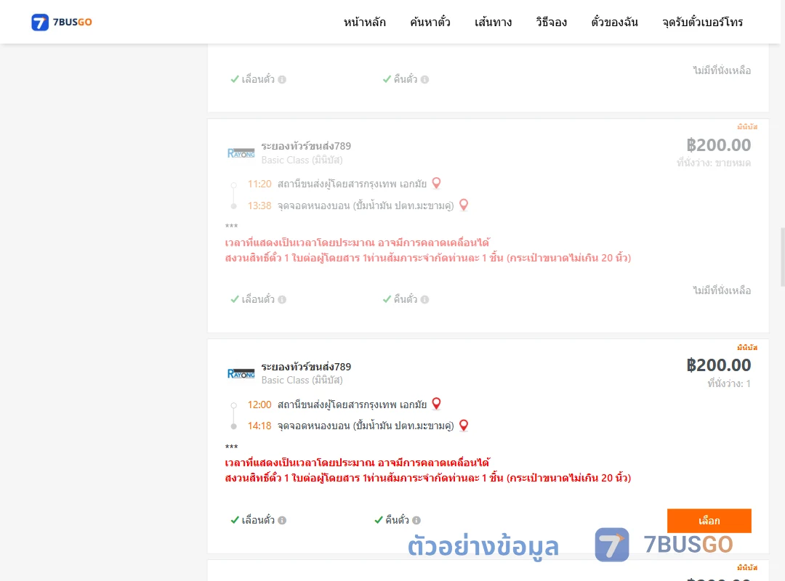Open the ค้นหาตั๋ว menu item
This screenshot has width=785, height=581.
click(x=430, y=22)
